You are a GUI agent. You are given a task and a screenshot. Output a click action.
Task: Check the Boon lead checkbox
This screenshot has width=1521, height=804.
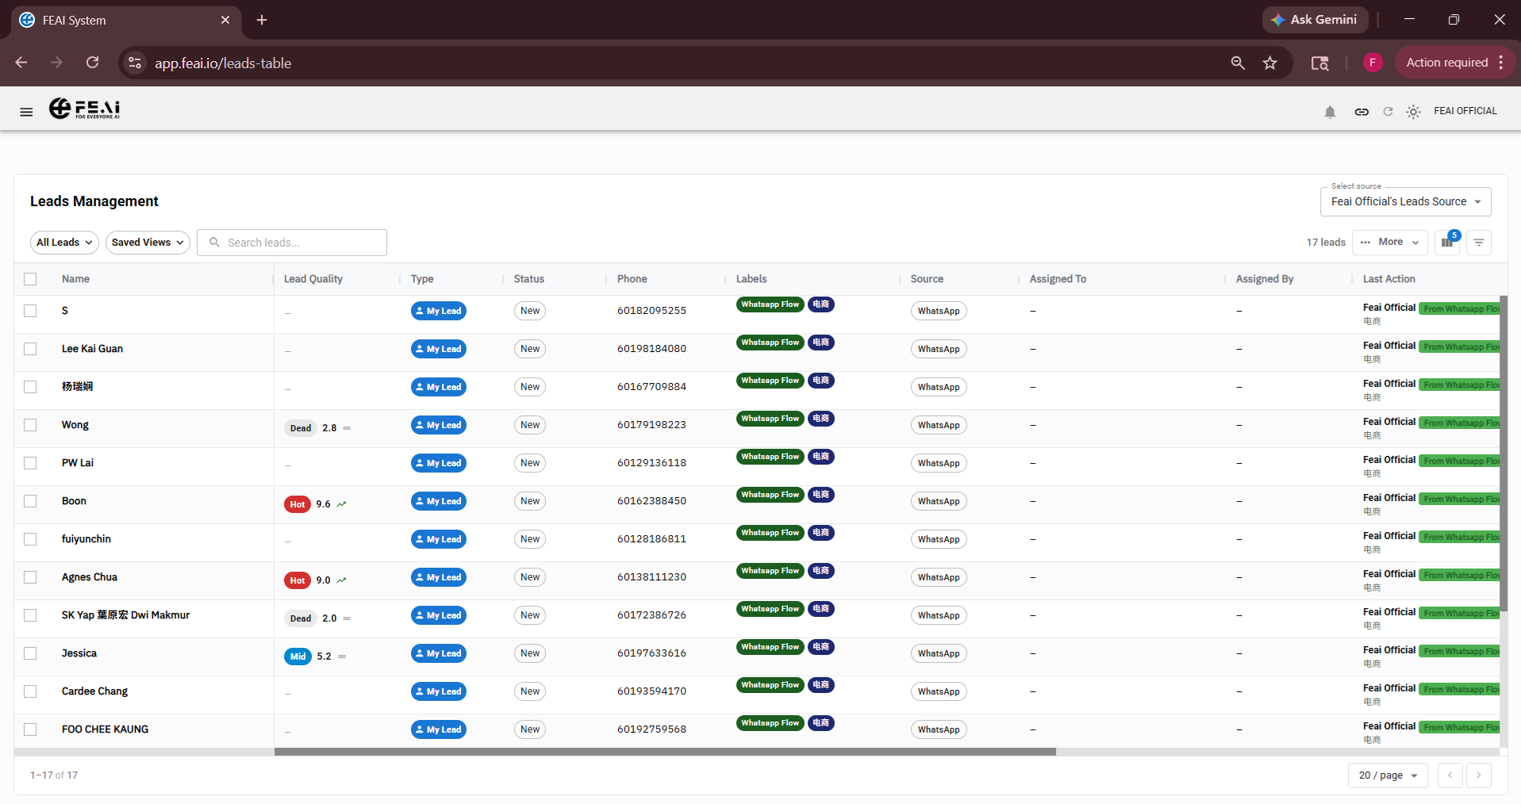(x=30, y=501)
